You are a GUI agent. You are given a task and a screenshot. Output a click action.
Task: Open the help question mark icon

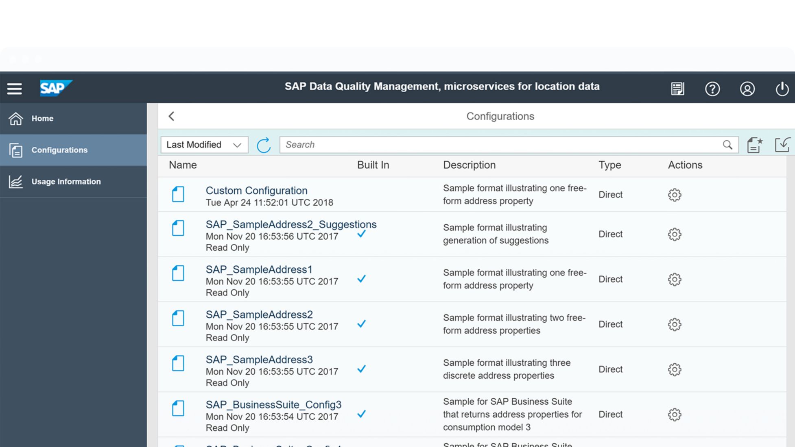712,89
